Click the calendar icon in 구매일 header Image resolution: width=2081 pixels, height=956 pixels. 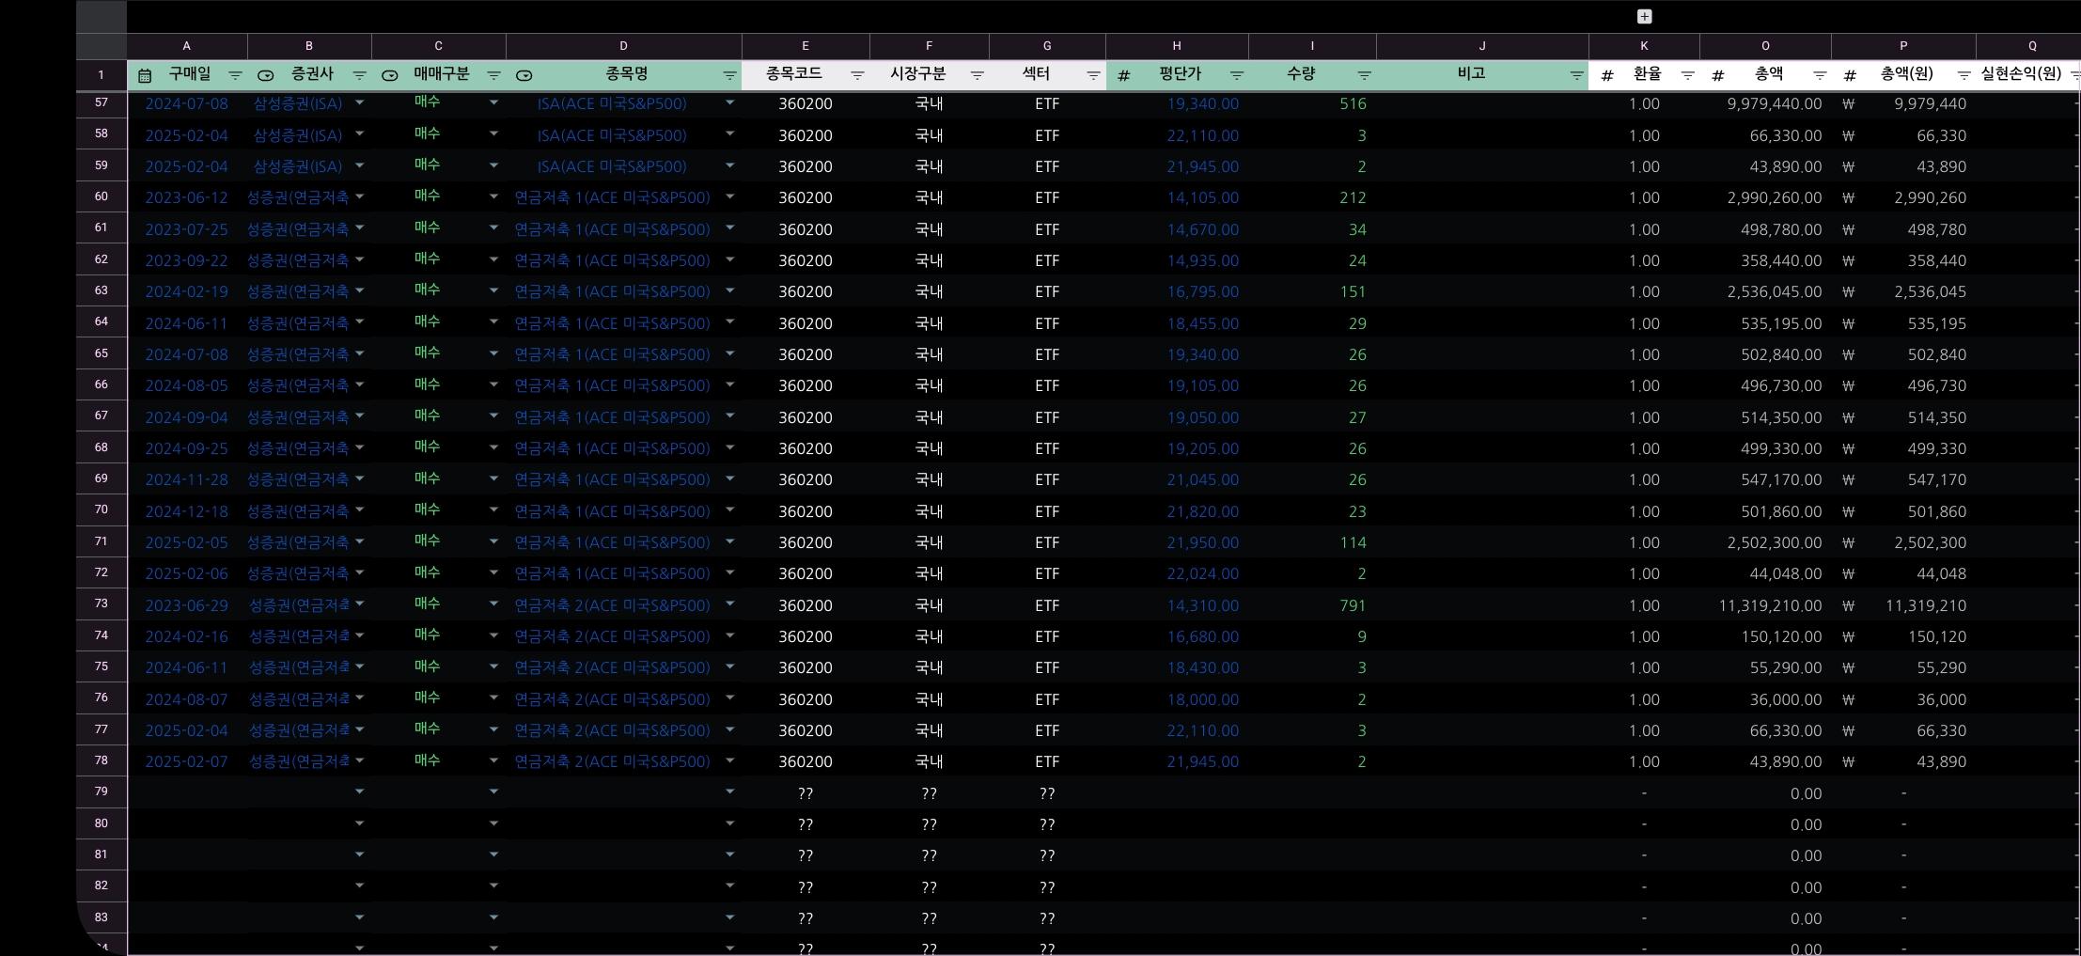[x=145, y=75]
